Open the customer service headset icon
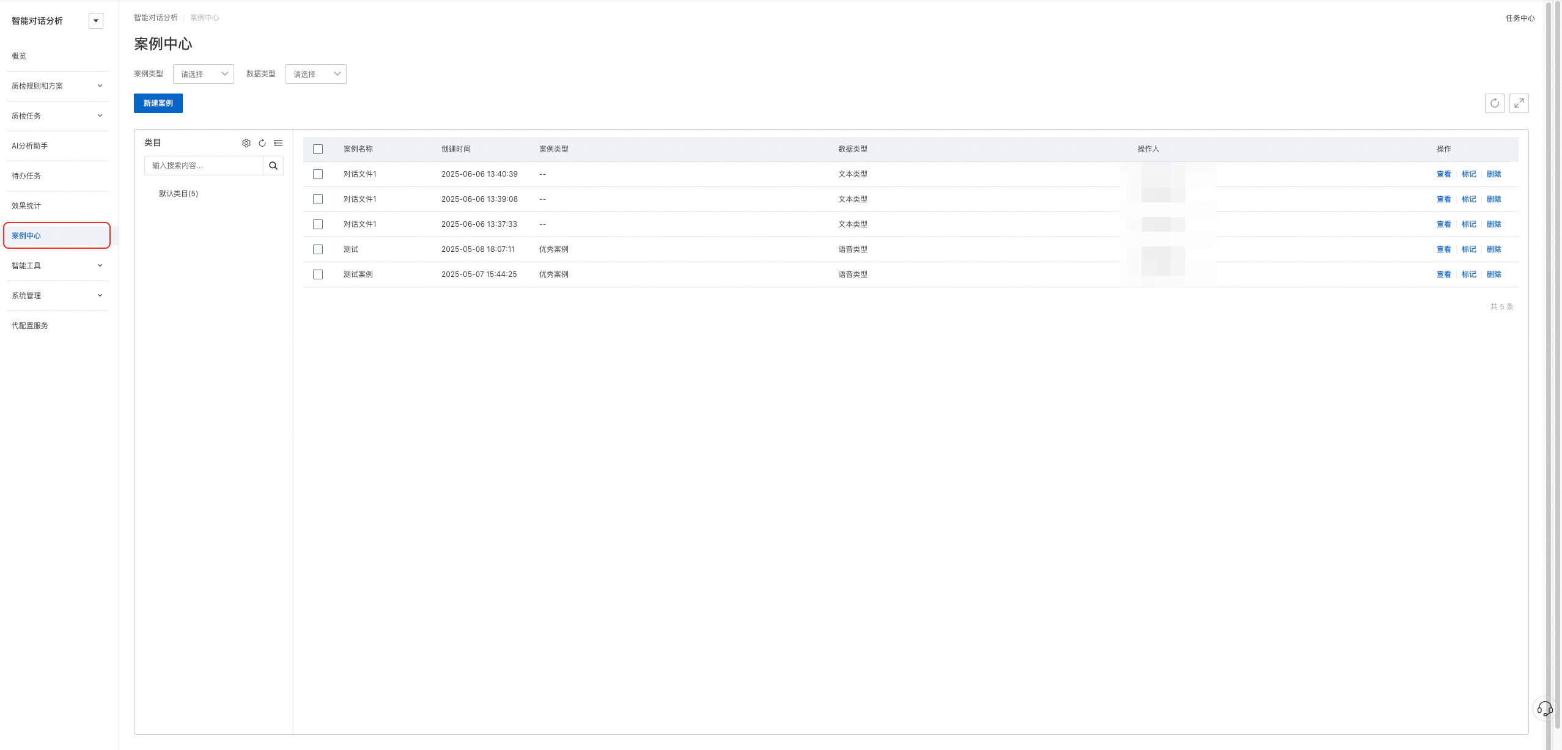The height and width of the screenshot is (750, 1562). pos(1544,708)
